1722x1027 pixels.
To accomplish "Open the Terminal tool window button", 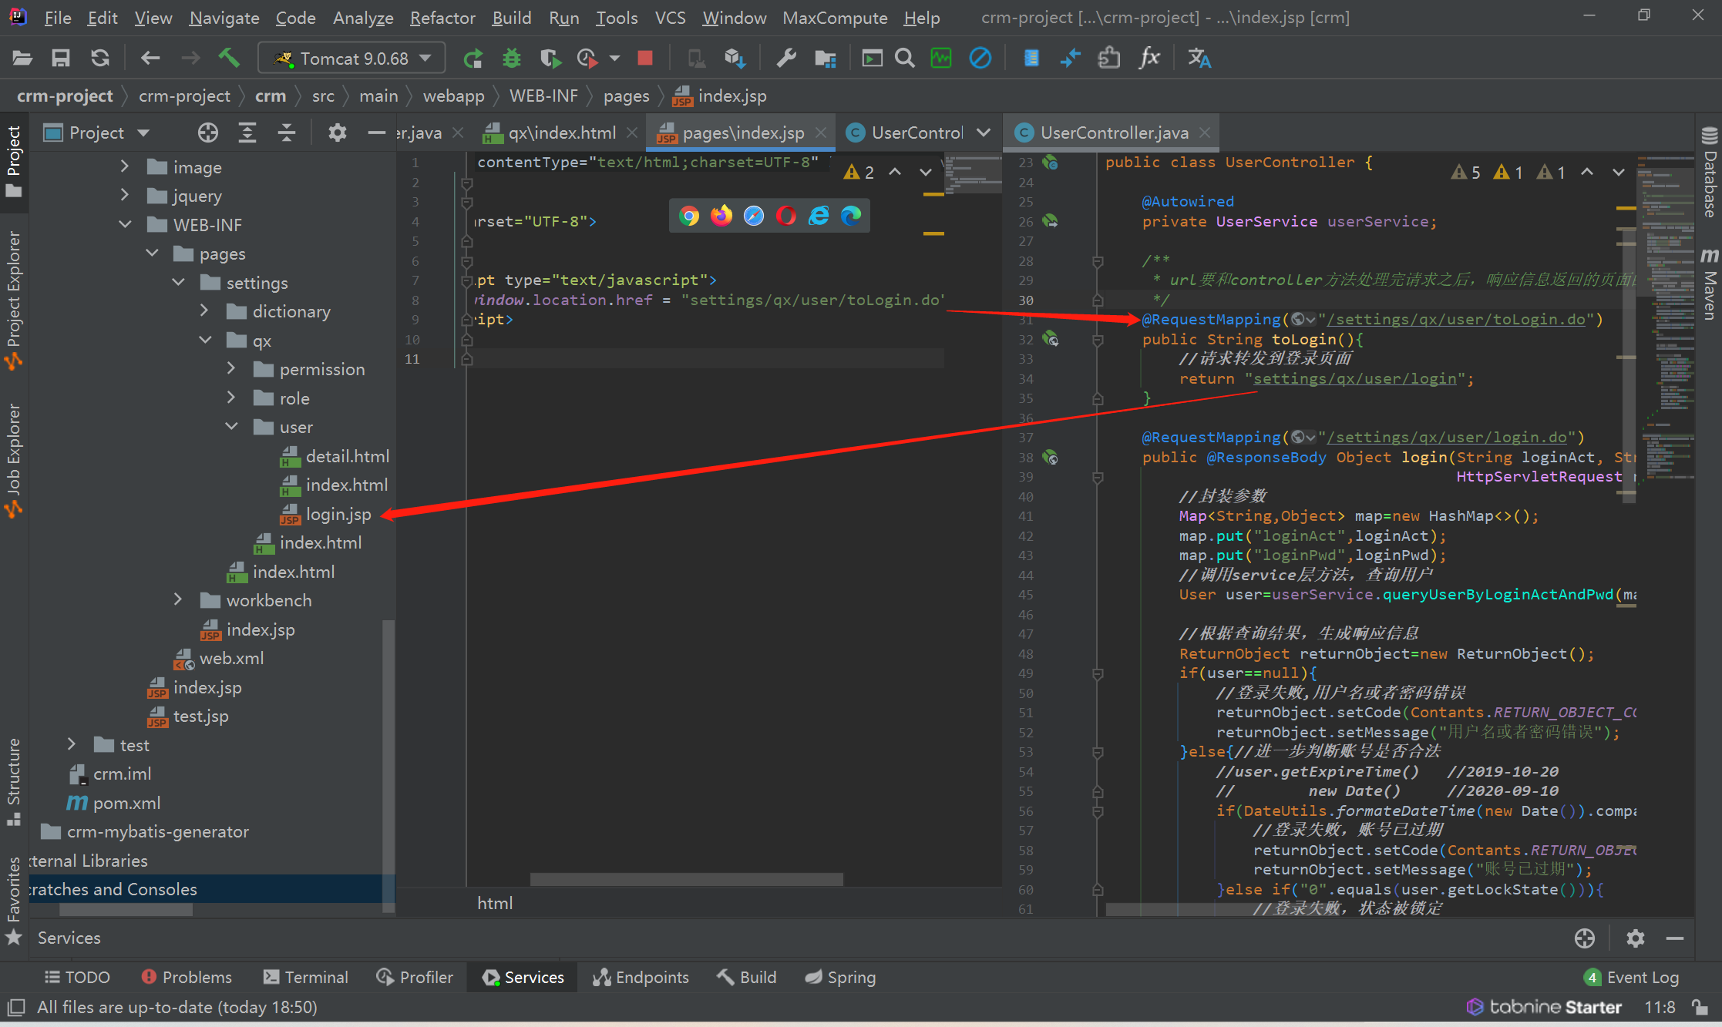I will 306,977.
